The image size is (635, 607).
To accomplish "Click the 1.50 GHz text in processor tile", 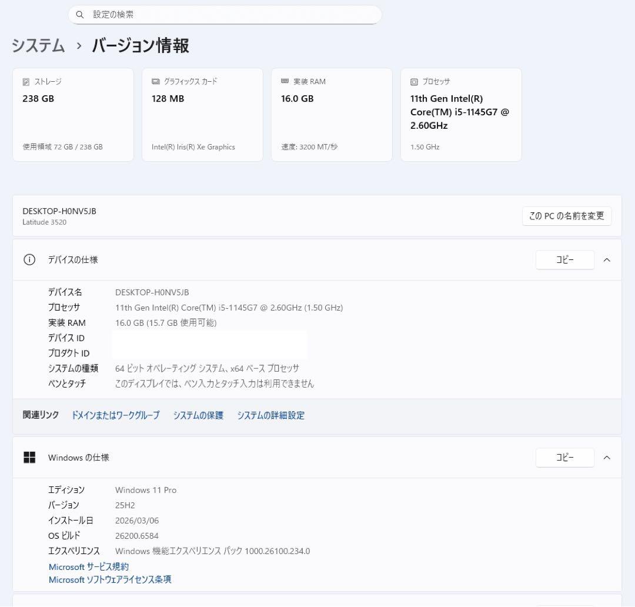I will 425,146.
